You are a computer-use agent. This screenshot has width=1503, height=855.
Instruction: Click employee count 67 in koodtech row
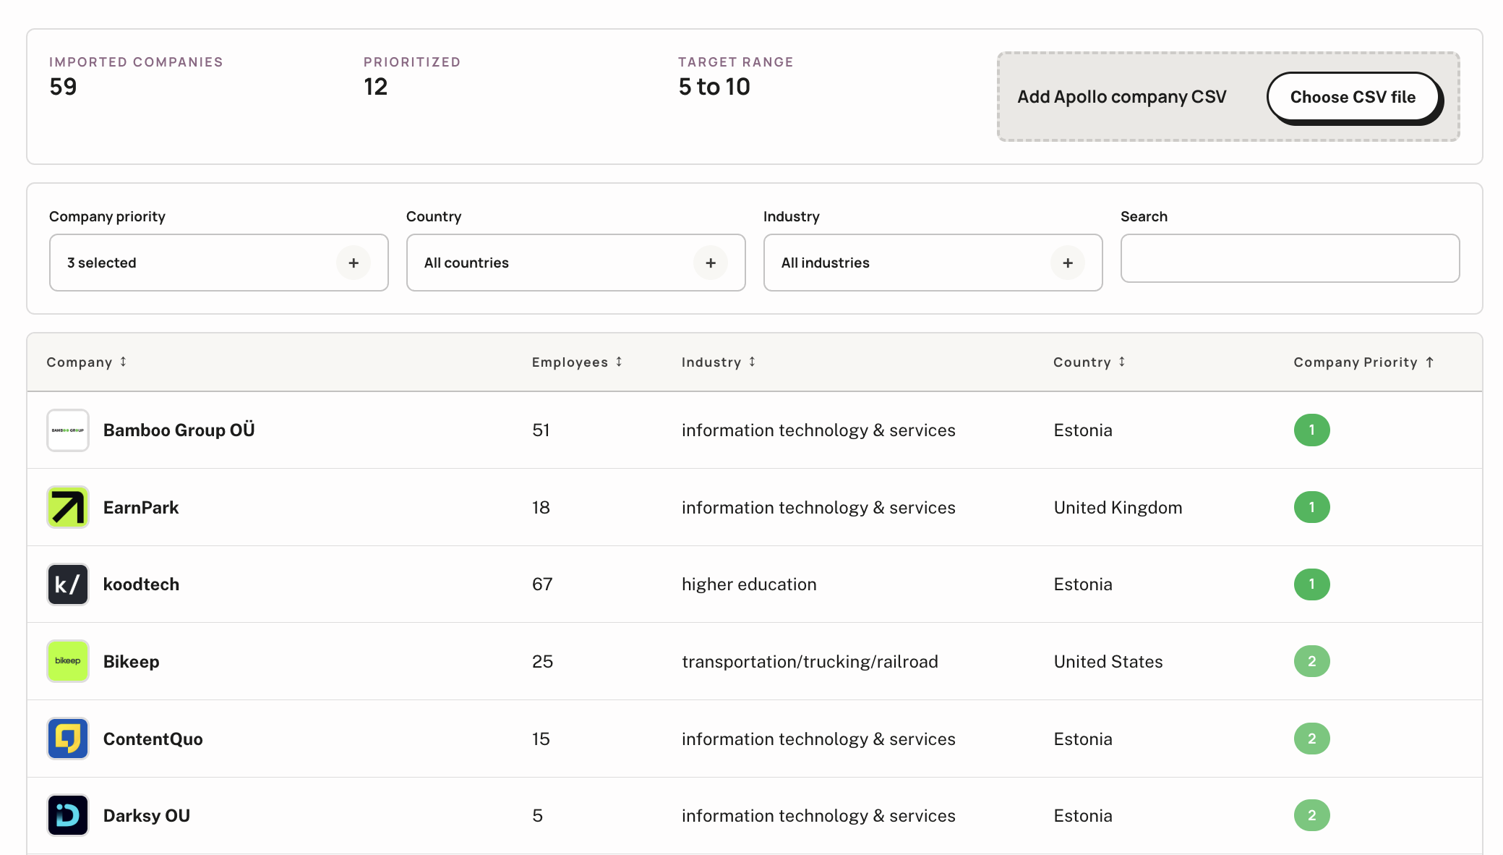click(x=542, y=584)
